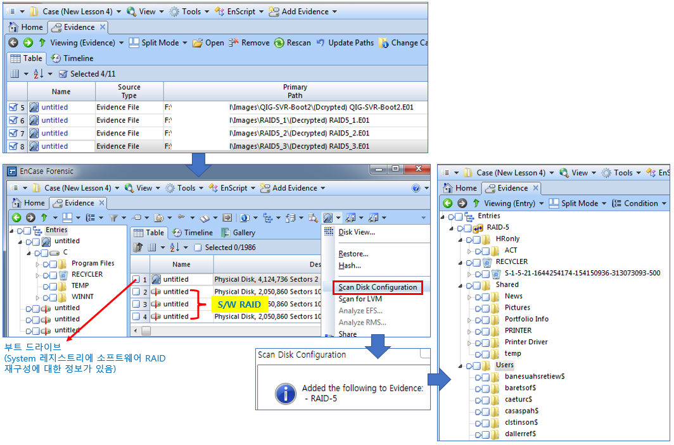Click the green Back arrow in the top window
The width and height of the screenshot is (674, 445).
[13, 42]
